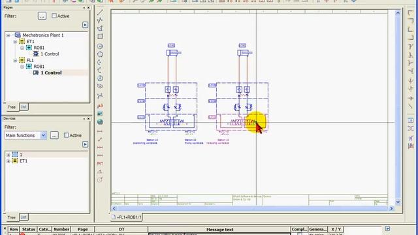Select the Polyline drawing tool
The height and width of the screenshot is (235, 418).
click(100, 20)
